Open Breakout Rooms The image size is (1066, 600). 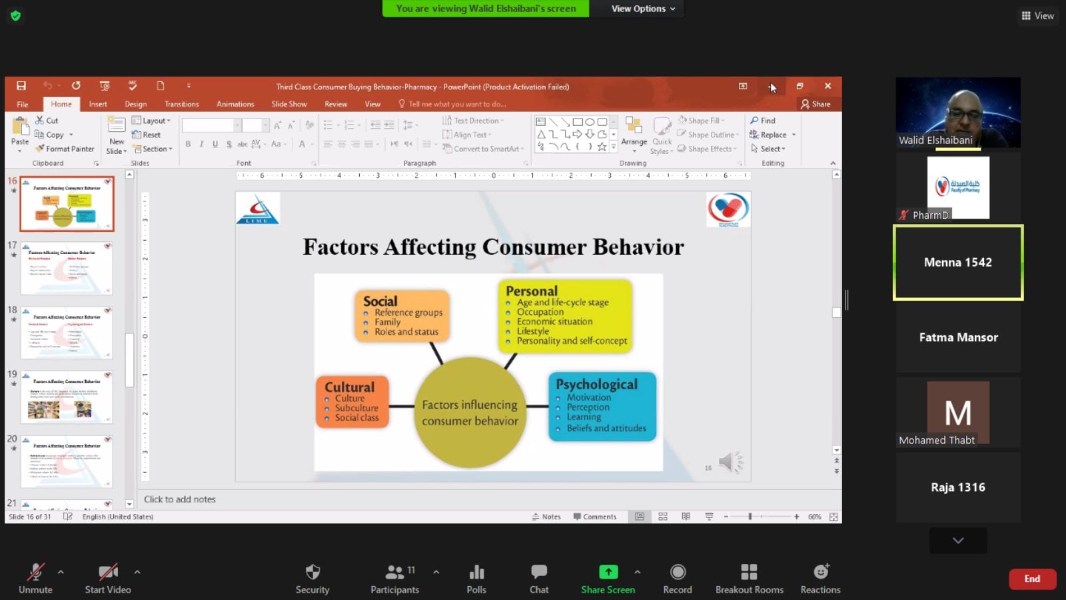click(749, 579)
